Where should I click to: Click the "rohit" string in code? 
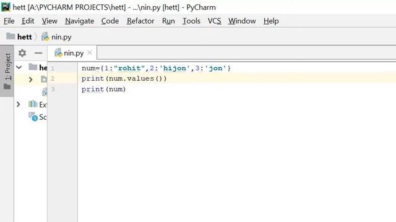click(129, 68)
